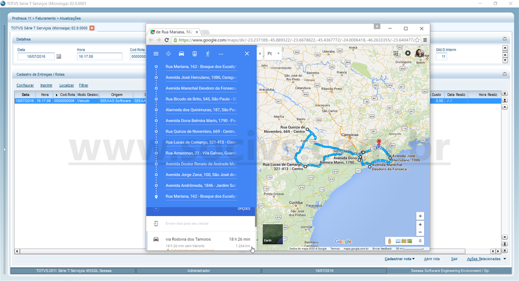Select Avenida Dona Belmira Marin waypoint

pyautogui.click(x=201, y=121)
